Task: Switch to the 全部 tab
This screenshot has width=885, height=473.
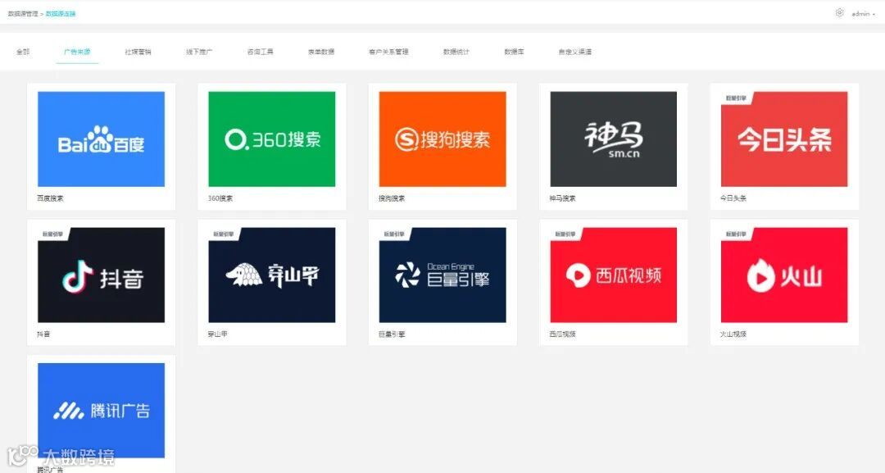Action: [23, 52]
